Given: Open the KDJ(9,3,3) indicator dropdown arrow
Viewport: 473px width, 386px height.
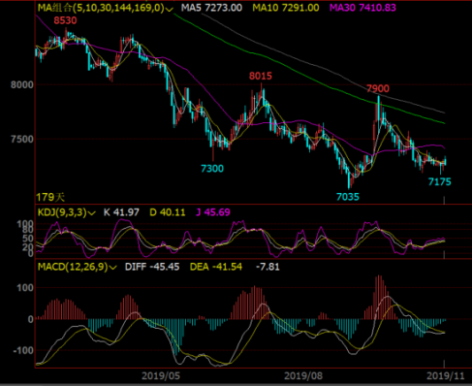Looking at the screenshot, I should click(x=92, y=213).
